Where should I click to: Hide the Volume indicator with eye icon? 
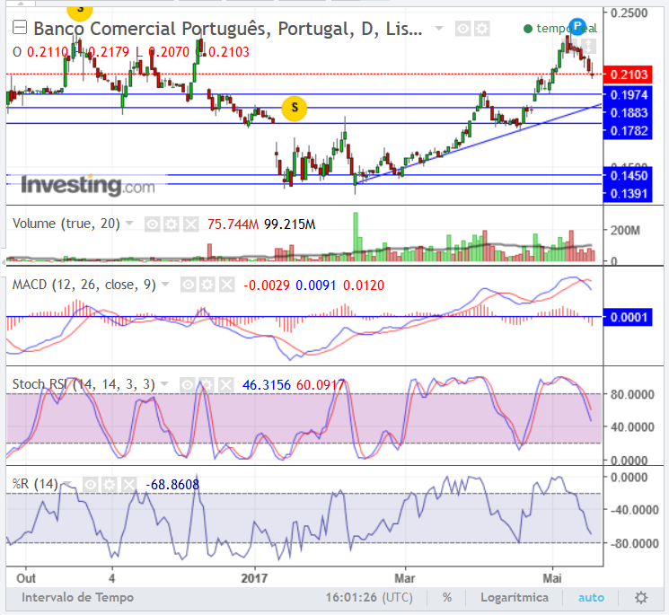(x=152, y=224)
